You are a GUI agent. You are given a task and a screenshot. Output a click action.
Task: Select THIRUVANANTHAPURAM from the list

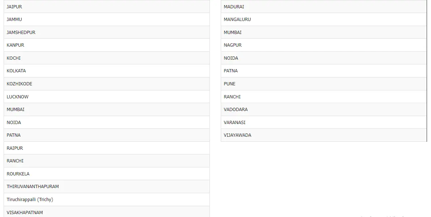[x=33, y=187]
